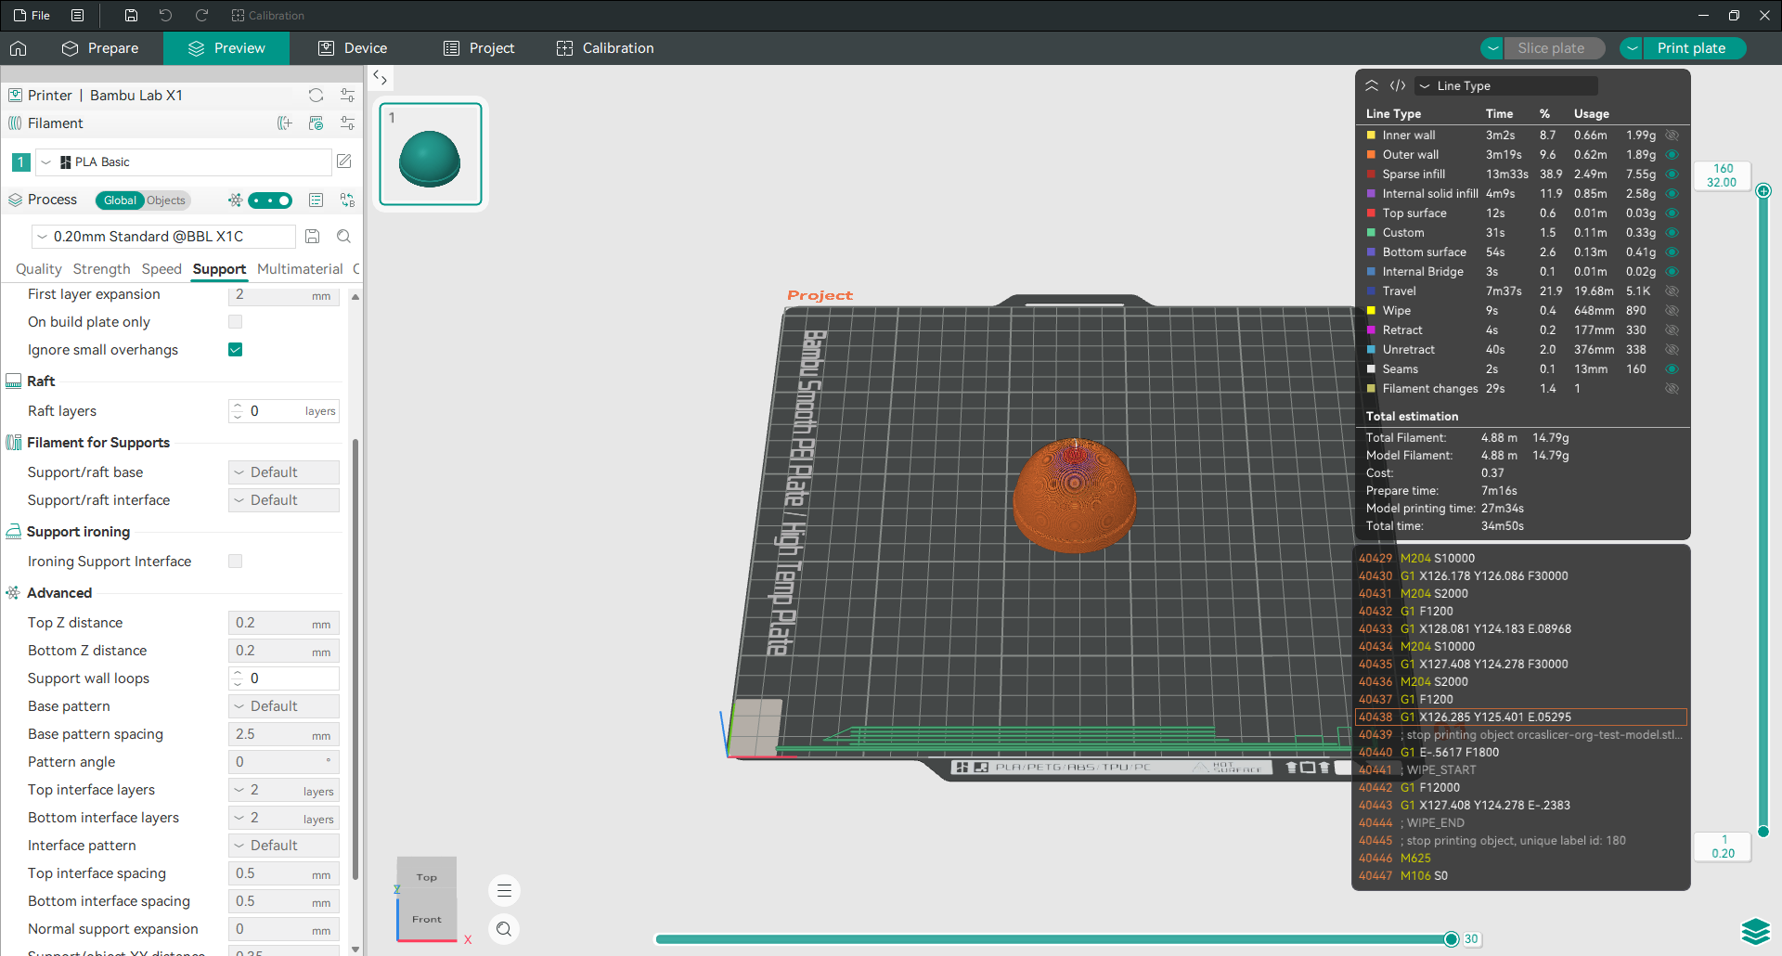This screenshot has width=1782, height=956.
Task: Enable On build plate only checkbox
Action: (x=235, y=321)
